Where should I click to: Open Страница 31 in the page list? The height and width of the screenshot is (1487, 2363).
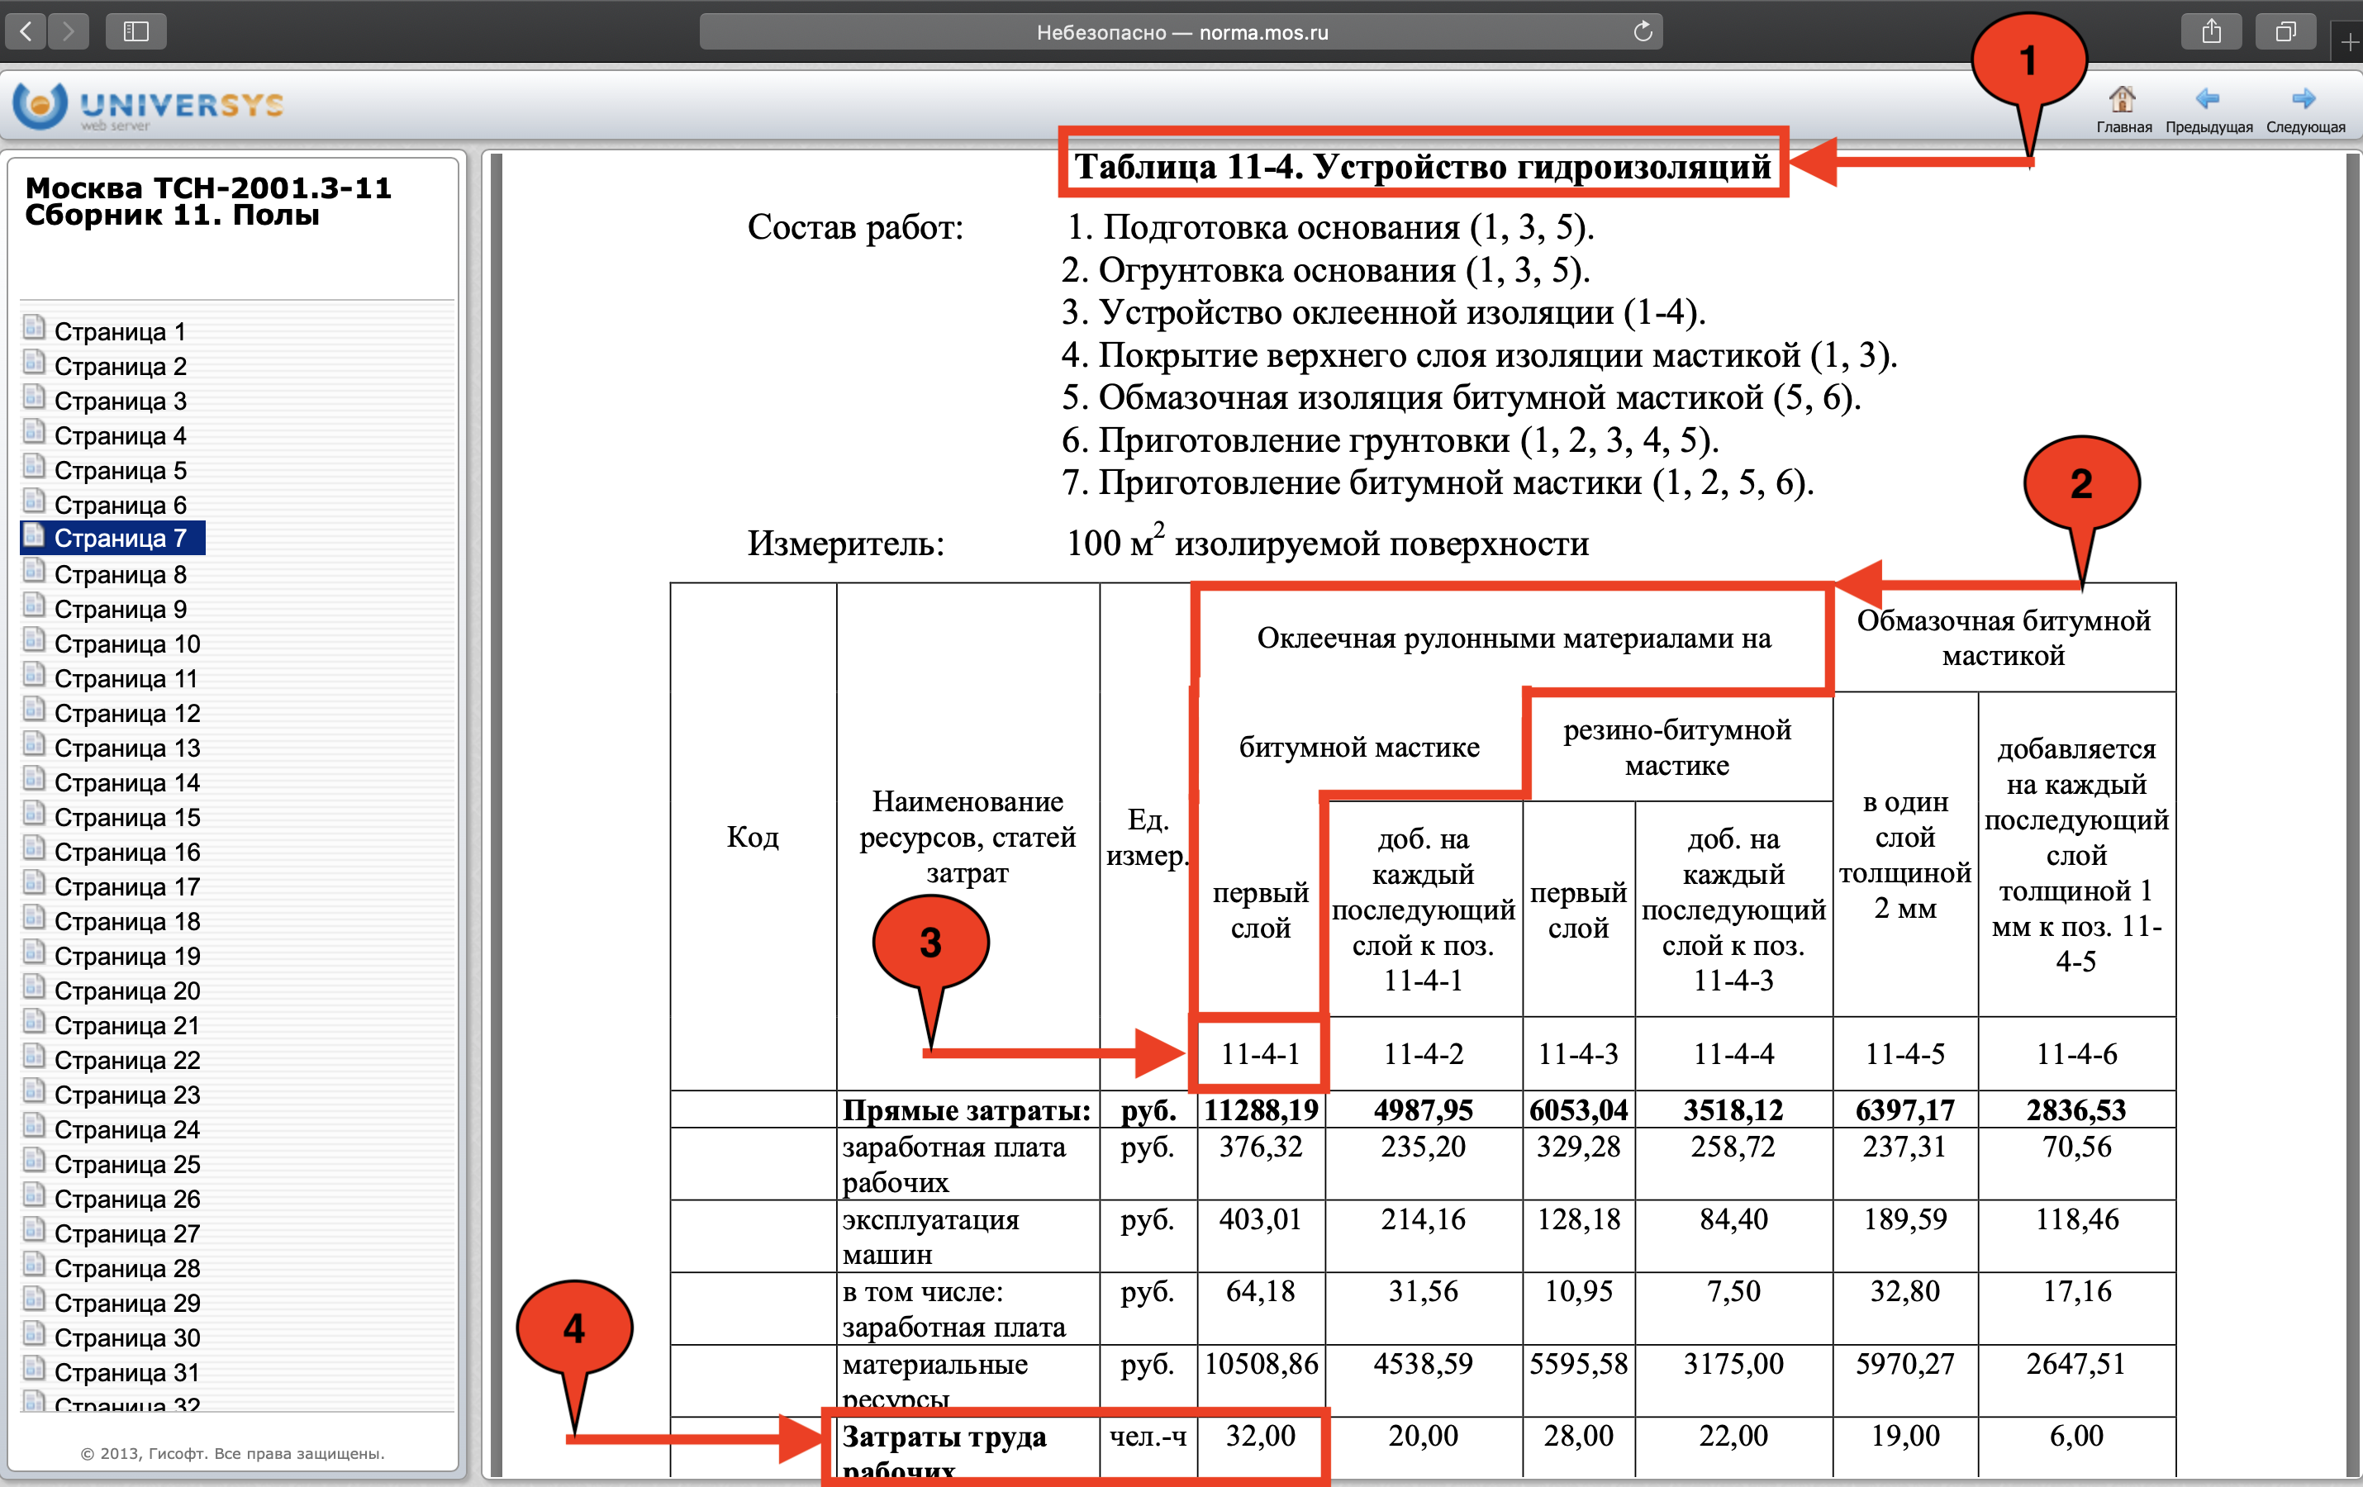tap(126, 1372)
